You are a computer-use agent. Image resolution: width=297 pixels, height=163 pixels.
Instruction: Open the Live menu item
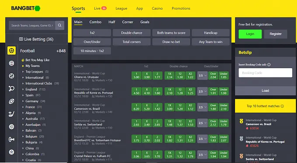pos(97,8)
